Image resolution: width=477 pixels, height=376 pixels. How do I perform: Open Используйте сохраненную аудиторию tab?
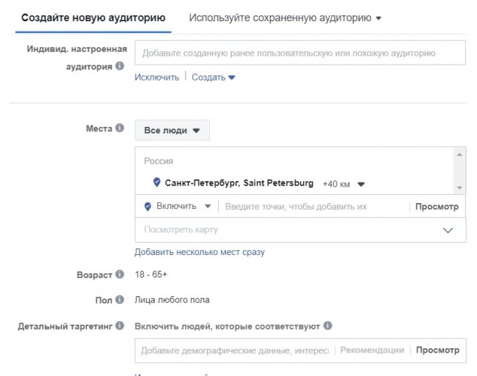285,18
